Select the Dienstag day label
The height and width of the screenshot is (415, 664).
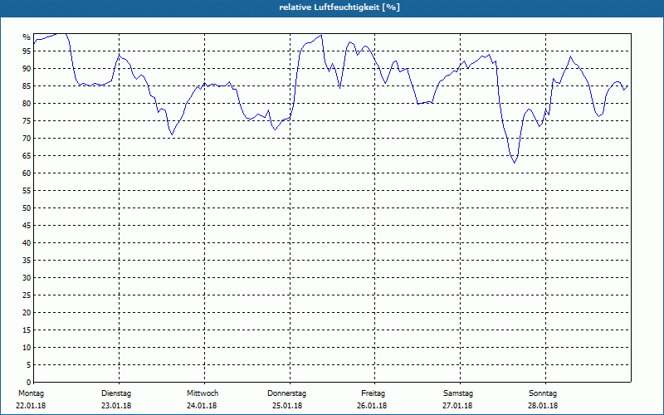click(116, 393)
